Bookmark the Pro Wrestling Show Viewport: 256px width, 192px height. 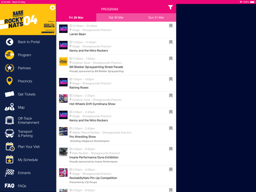(171, 128)
